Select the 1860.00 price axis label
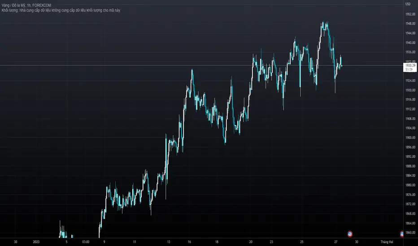The image size is (418, 246). (410, 233)
